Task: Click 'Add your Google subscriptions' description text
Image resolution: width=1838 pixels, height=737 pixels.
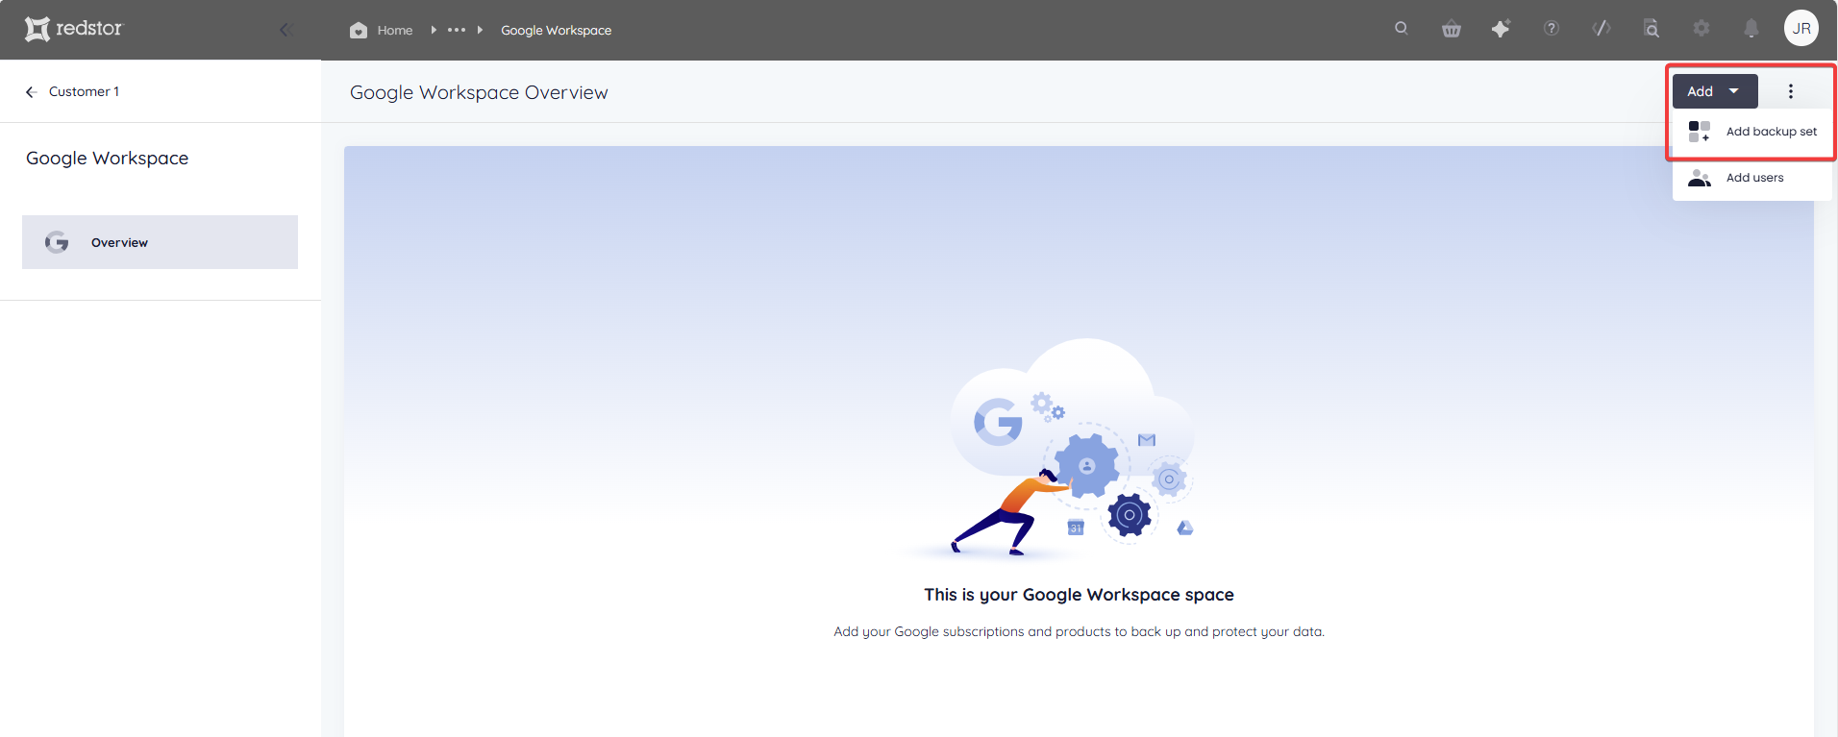Action: click(1079, 631)
